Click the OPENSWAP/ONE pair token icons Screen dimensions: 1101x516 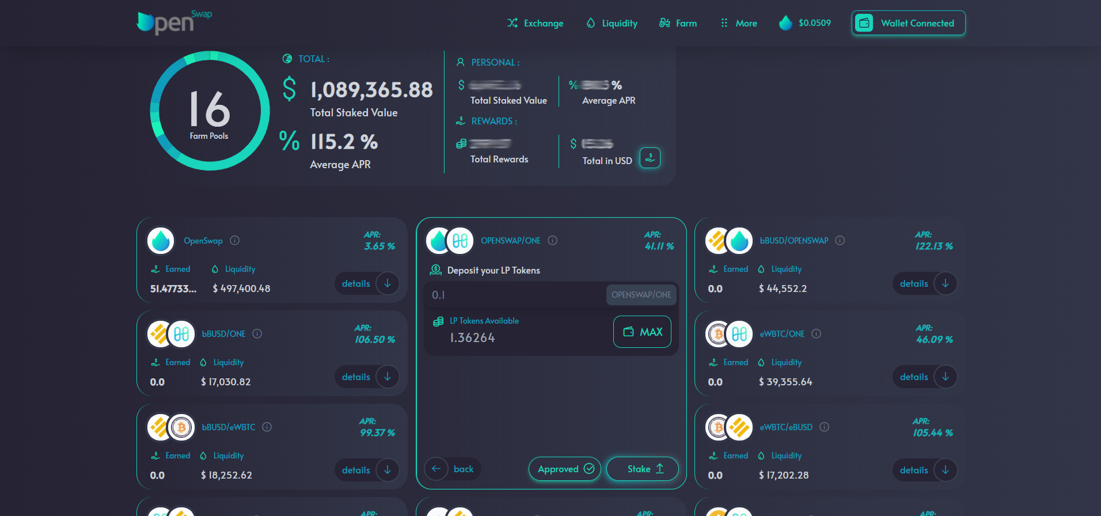pyautogui.click(x=449, y=241)
